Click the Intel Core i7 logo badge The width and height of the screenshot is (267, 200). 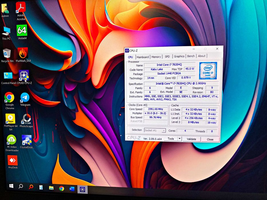(208, 71)
